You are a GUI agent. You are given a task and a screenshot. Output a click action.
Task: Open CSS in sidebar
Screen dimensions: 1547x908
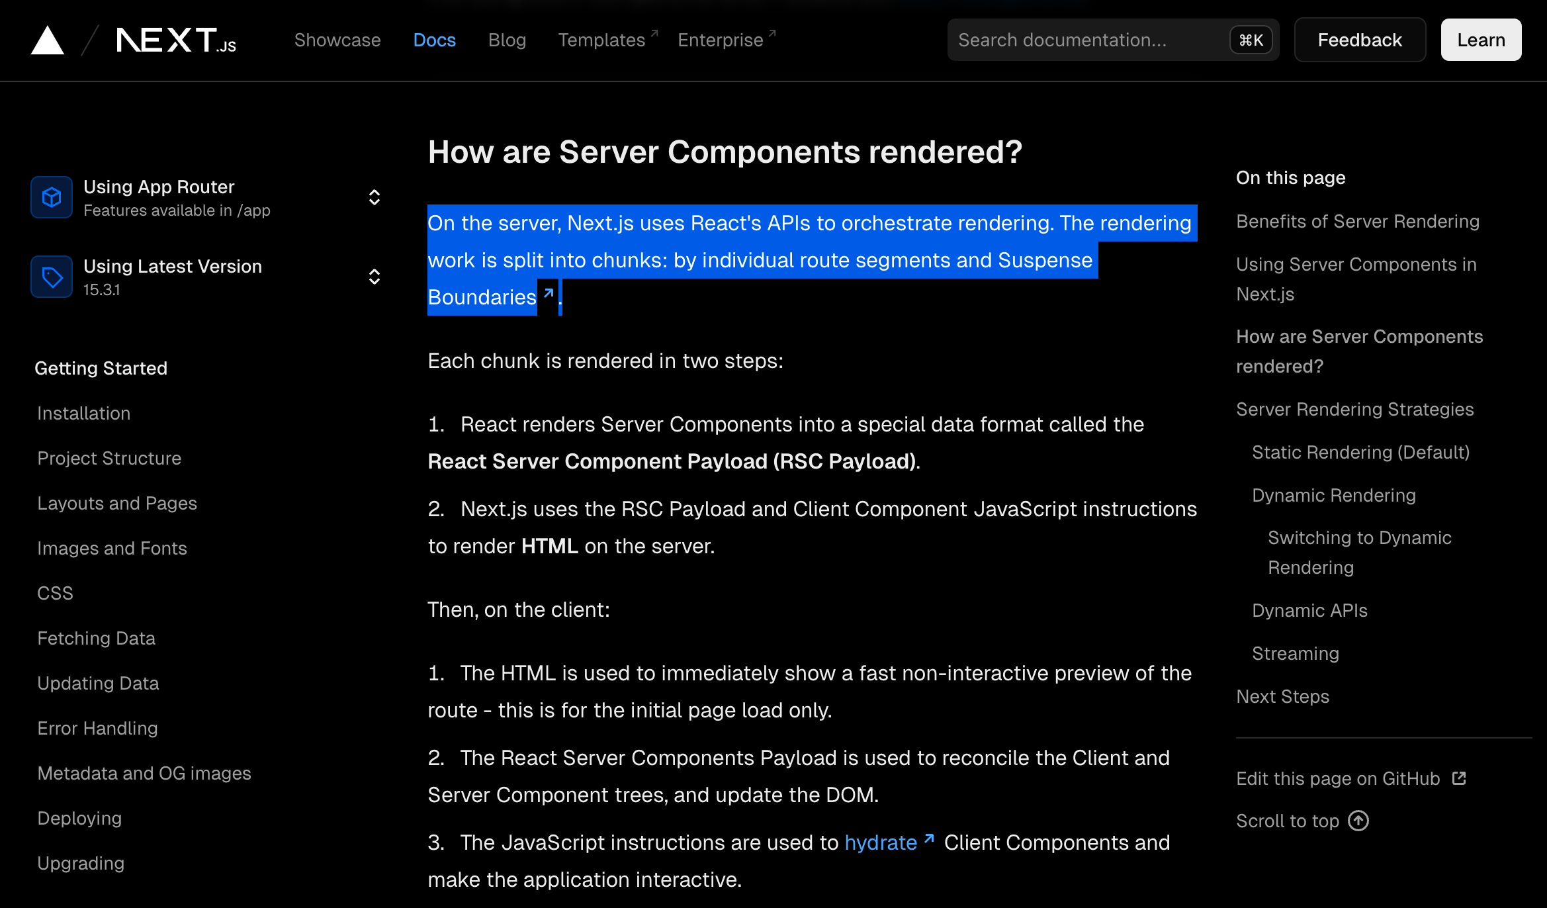coord(55,593)
